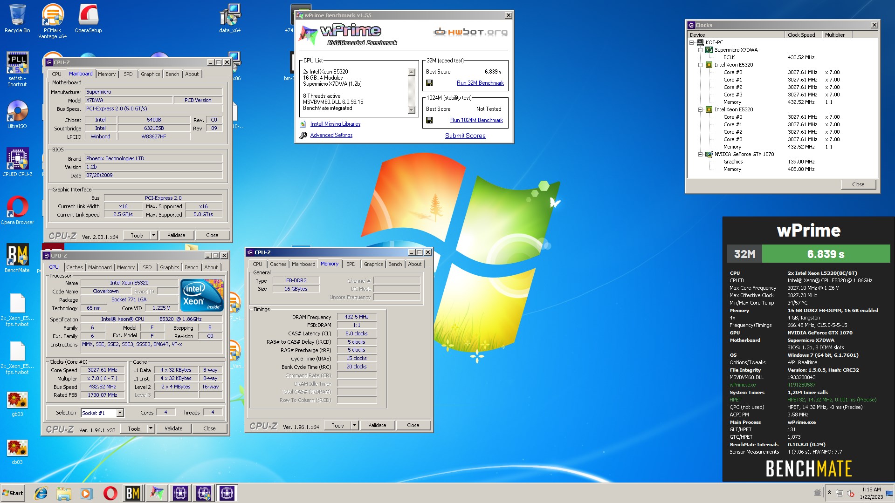
Task: Open Graphics tab in CPU-Z CPU window
Action: 169,267
